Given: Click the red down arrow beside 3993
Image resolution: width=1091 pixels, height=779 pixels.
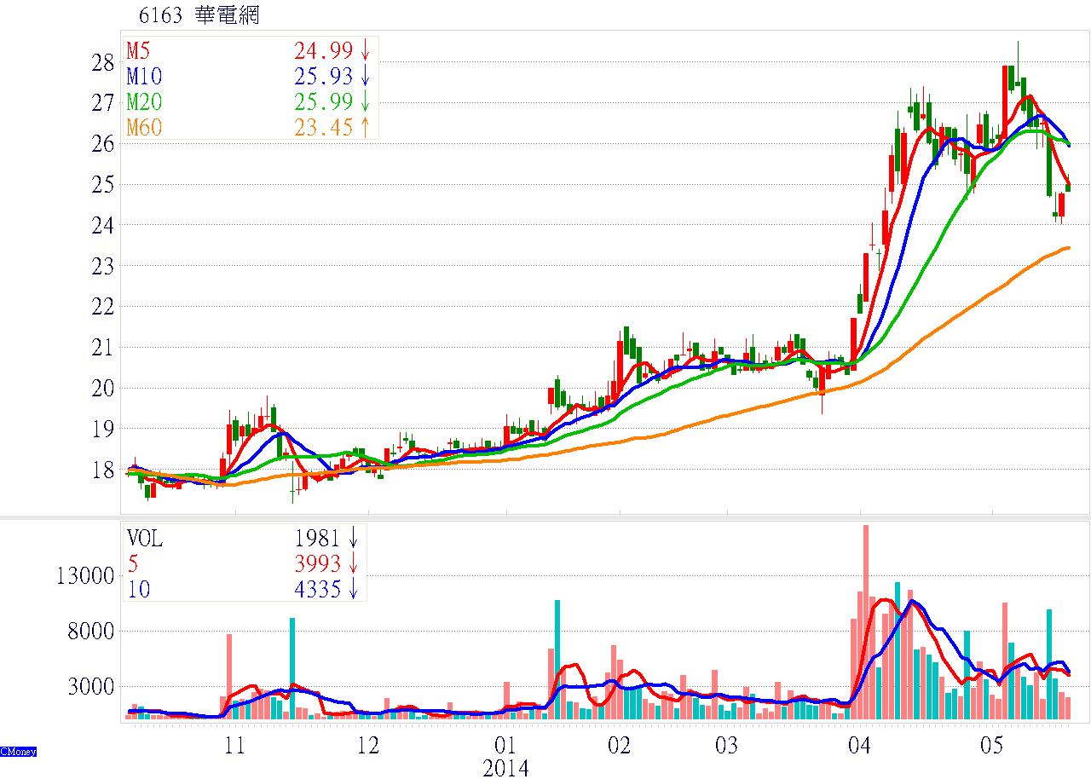Looking at the screenshot, I should coord(354,563).
